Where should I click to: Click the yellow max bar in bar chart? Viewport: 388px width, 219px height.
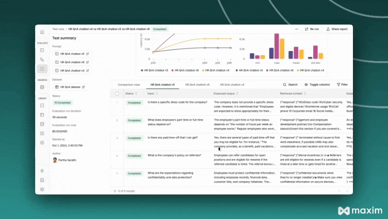click(282, 49)
